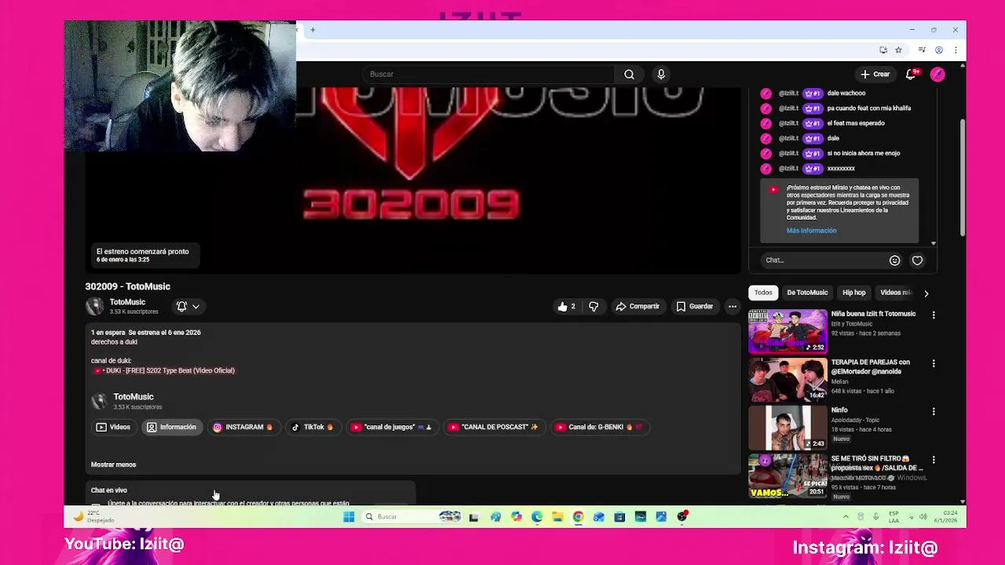The image size is (1005, 565).
Task: Open options menu for Niña buena video
Action: 934,315
